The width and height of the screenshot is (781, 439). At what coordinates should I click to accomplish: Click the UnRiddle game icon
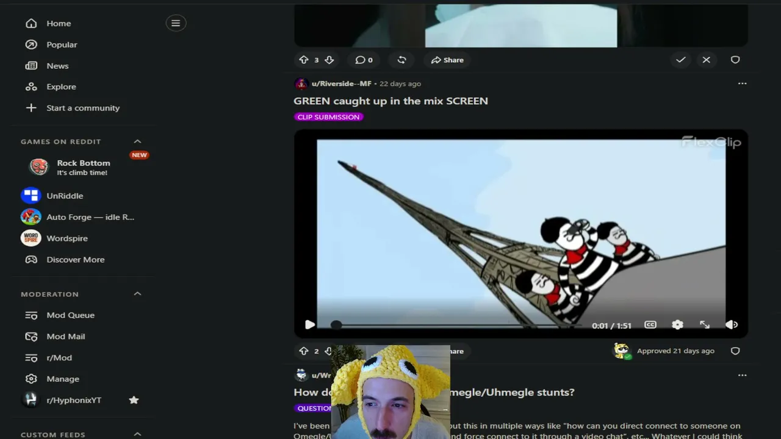31,196
